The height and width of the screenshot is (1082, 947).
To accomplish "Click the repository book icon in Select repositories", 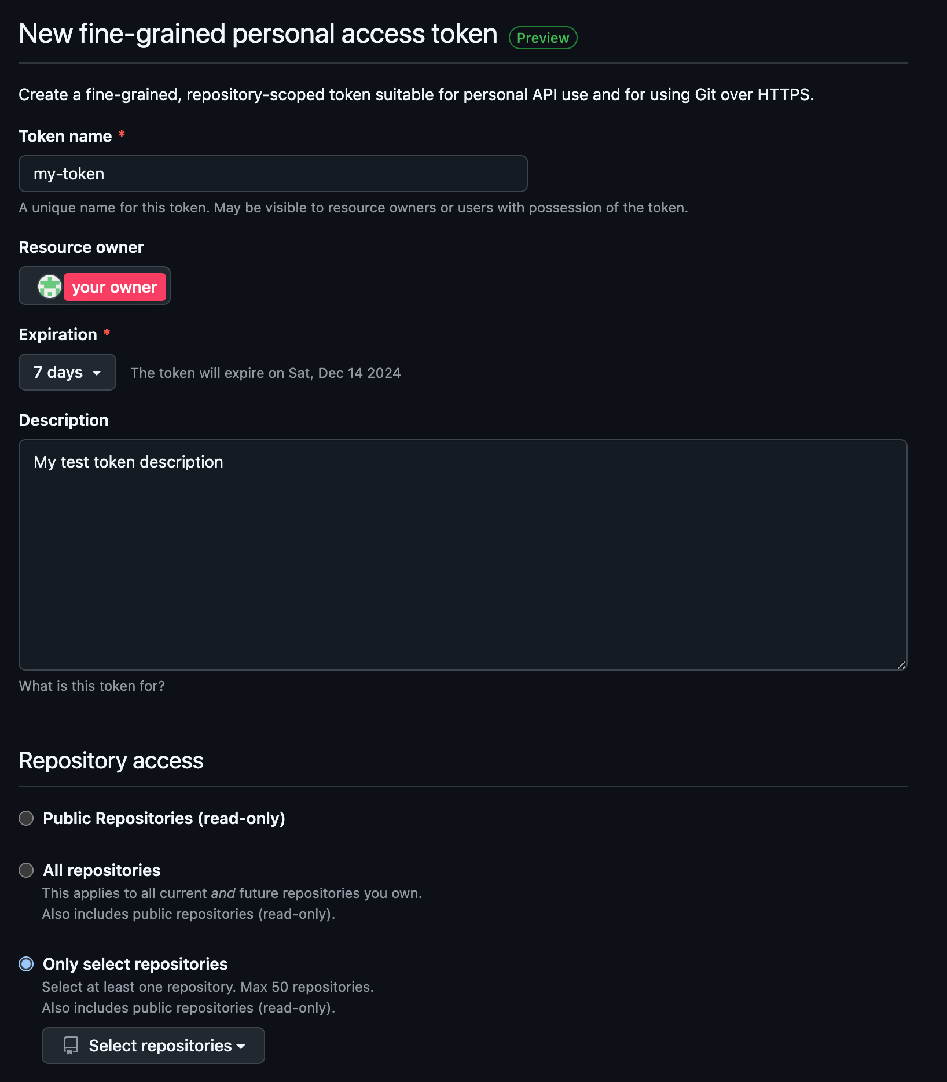I will click(70, 1045).
